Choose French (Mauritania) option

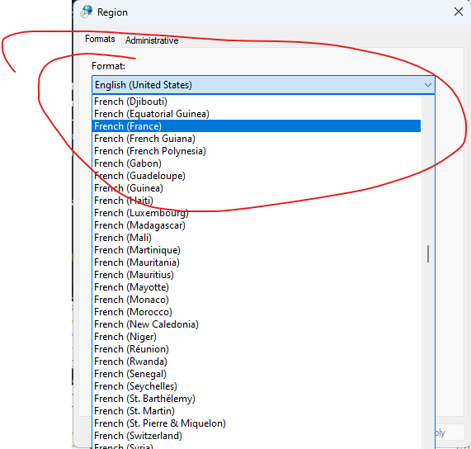coord(257,262)
